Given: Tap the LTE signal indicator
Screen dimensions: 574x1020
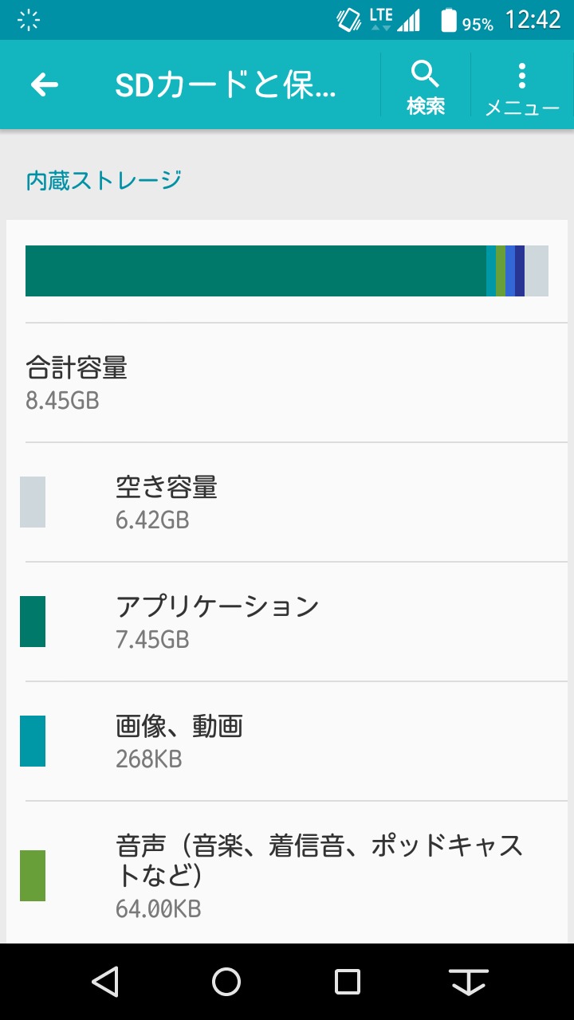Looking at the screenshot, I should (x=394, y=20).
